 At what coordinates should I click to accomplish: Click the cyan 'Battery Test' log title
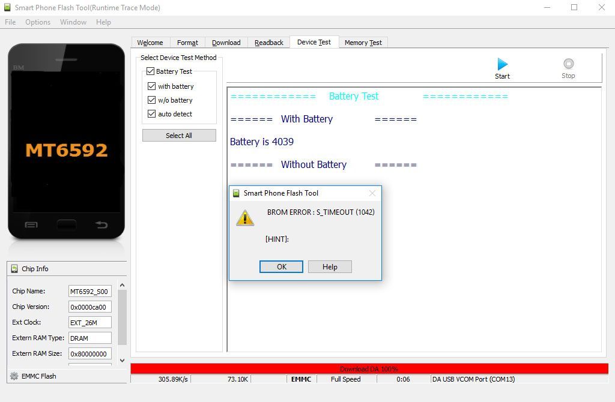pyautogui.click(x=354, y=96)
